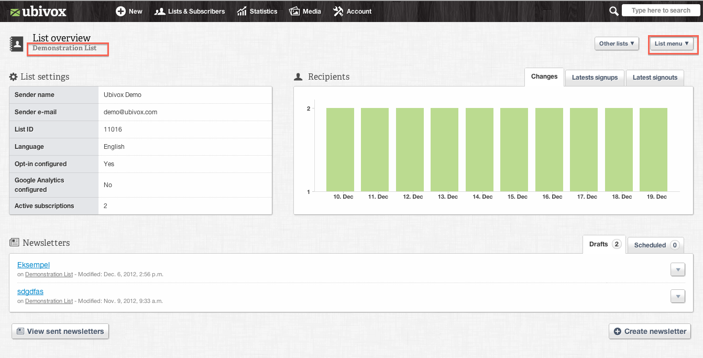Click the Language value 'English'

(x=114, y=147)
